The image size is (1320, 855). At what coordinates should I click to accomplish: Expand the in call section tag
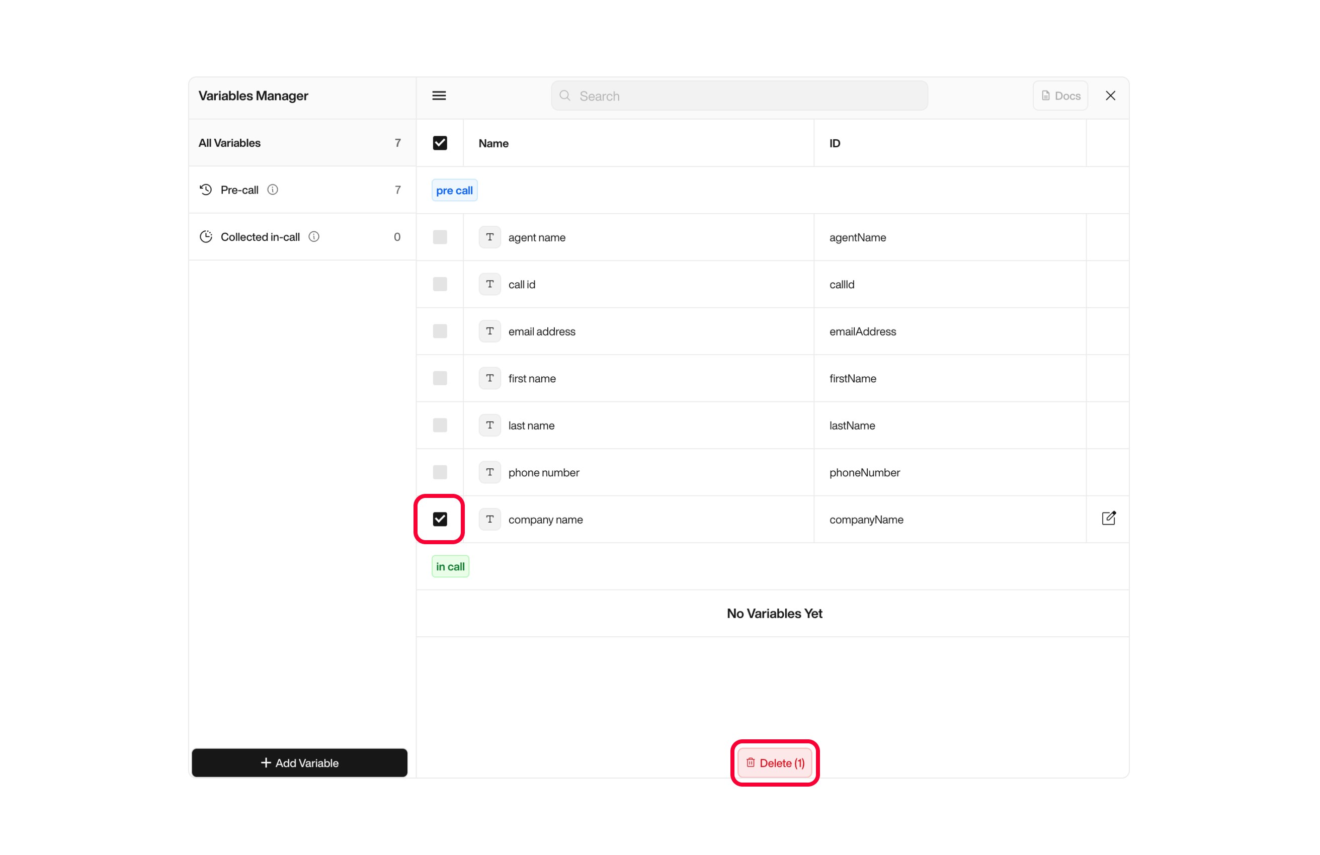coord(450,566)
